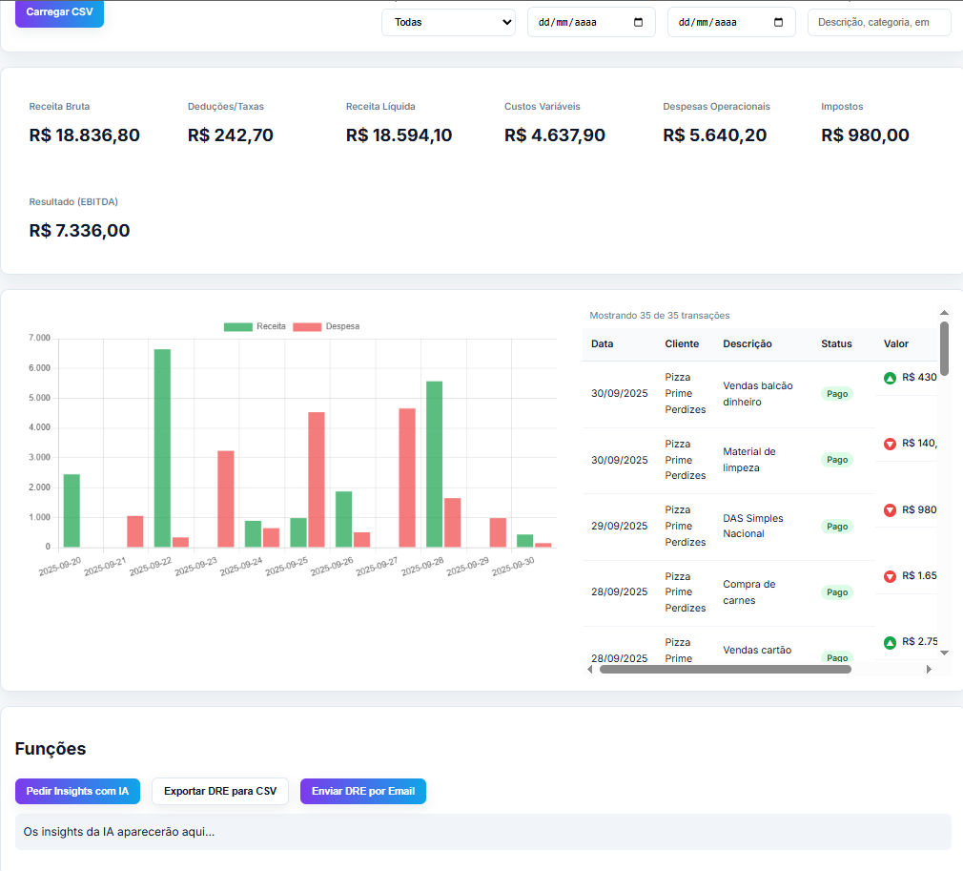Viewport: 963px width, 871px height.
Task: Click green up-arrow icon on Vendas balcão row
Action: tap(890, 378)
